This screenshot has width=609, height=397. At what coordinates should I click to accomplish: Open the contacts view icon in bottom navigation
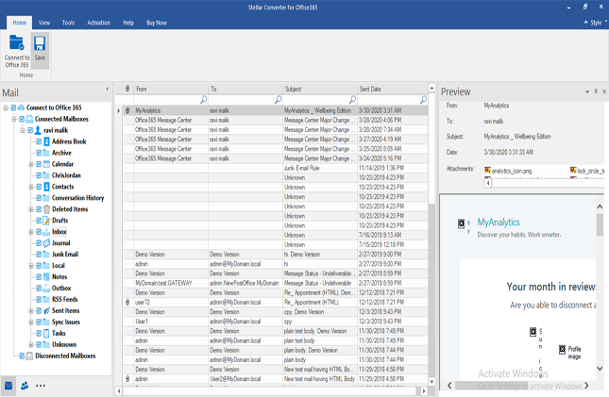[24, 385]
